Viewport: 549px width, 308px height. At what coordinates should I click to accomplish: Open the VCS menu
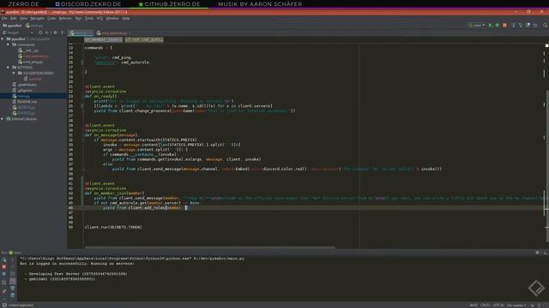click(x=100, y=18)
